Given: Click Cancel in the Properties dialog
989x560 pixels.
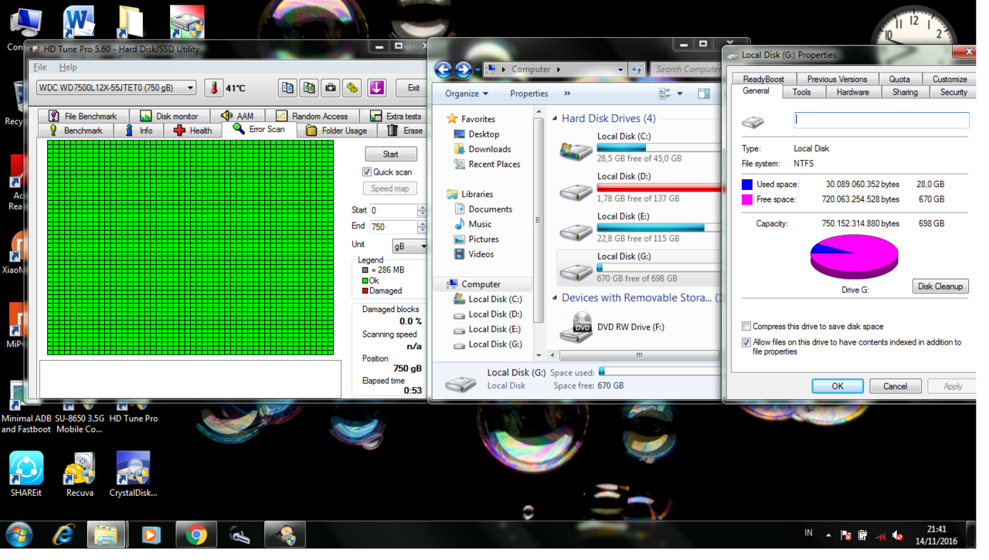Looking at the screenshot, I should pos(896,386).
